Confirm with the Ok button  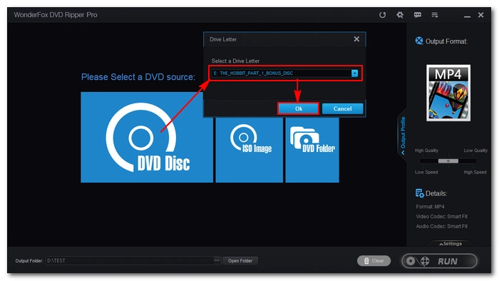(x=298, y=109)
